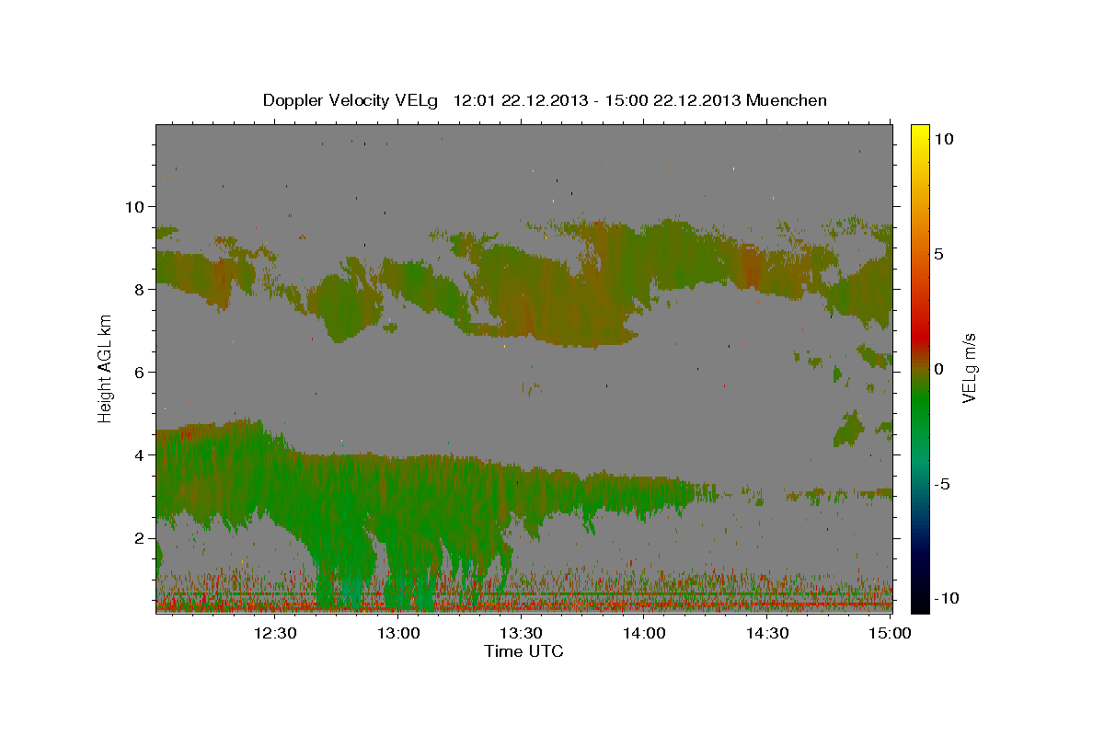Click the yellow top of the colorbar
The height and width of the screenshot is (736, 1104).
920,133
